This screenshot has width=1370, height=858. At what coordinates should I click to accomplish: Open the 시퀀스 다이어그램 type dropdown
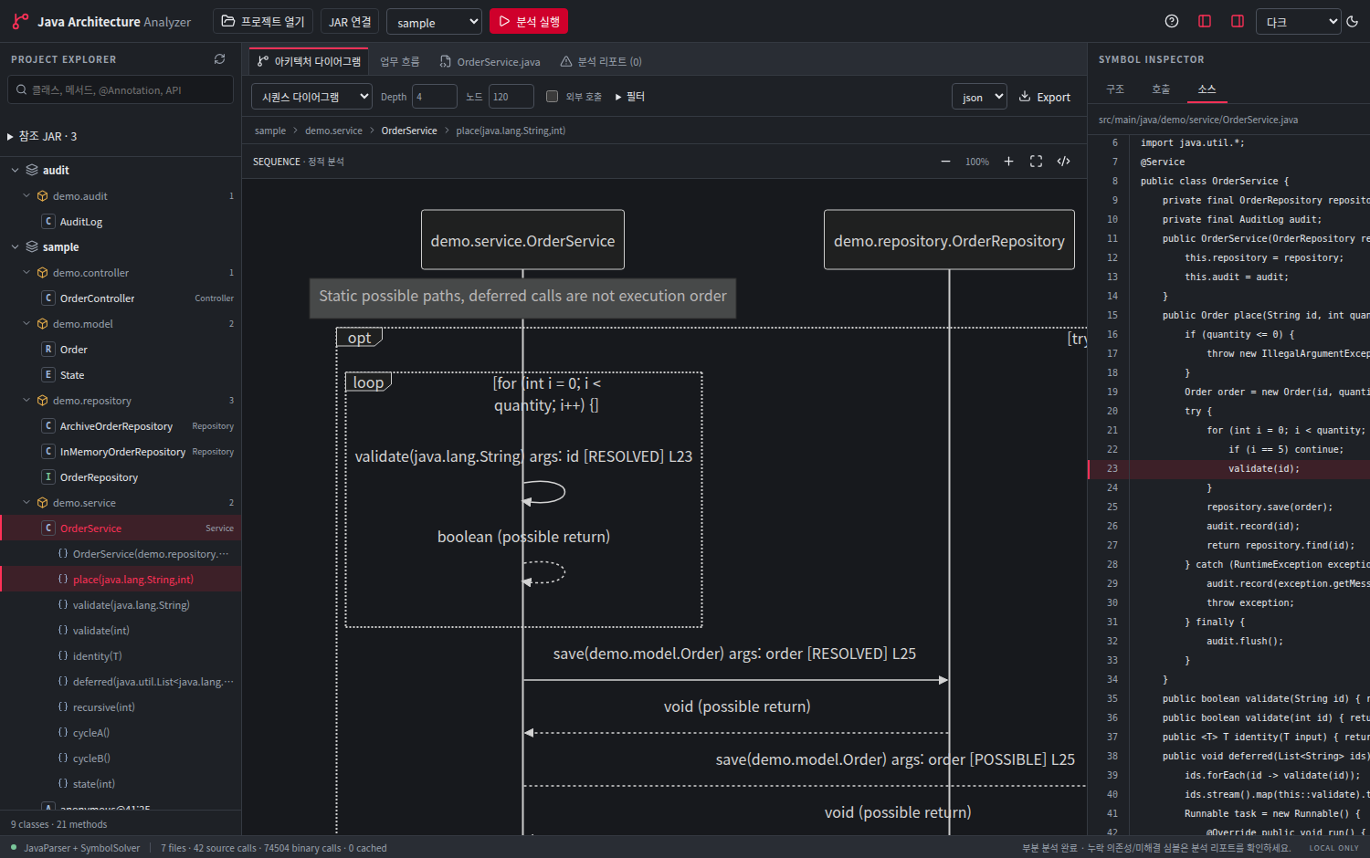(x=311, y=97)
